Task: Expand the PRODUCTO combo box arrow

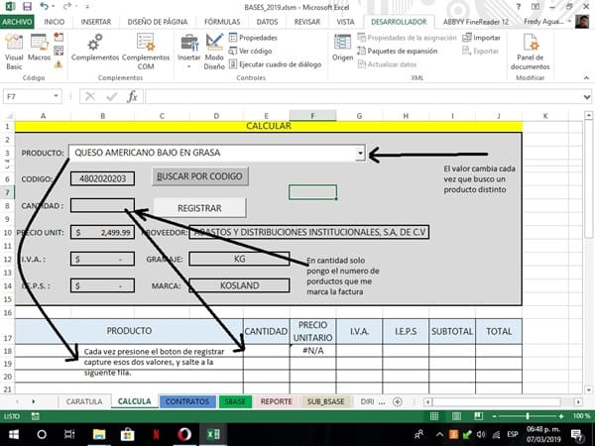Action: [x=360, y=154]
